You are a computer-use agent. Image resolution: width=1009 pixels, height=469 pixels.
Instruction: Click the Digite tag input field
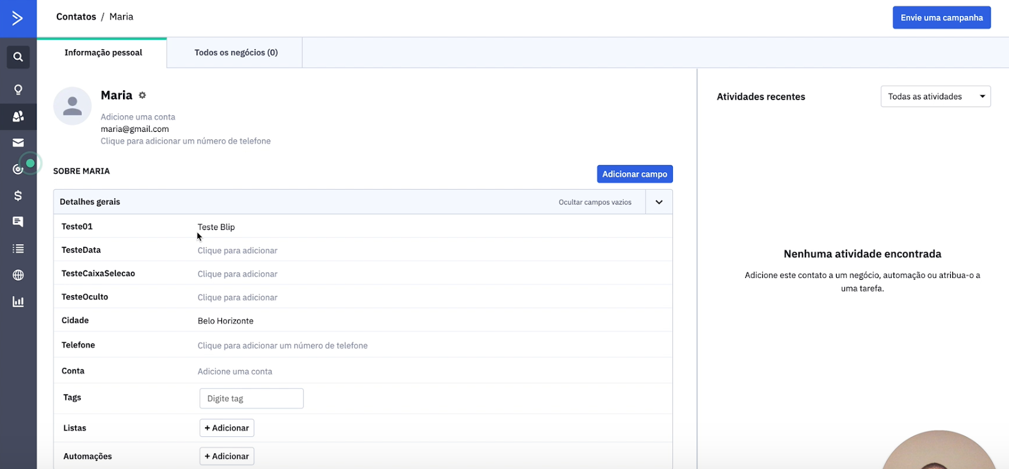pyautogui.click(x=252, y=398)
